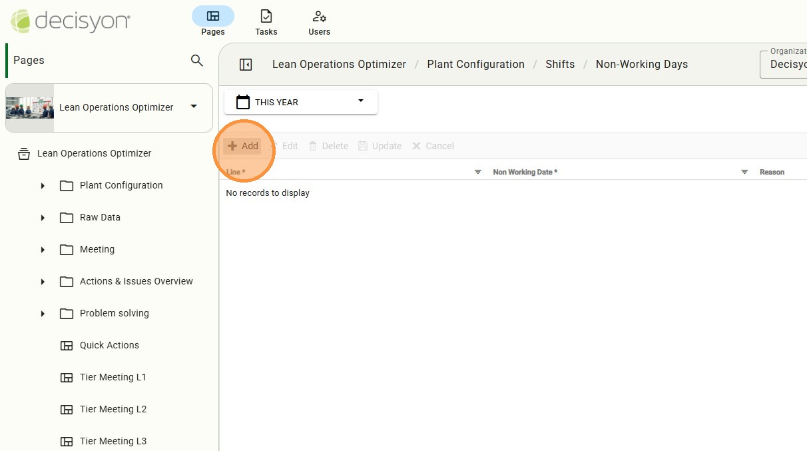Expand the Raw Data folder
The width and height of the screenshot is (807, 451).
[43, 218]
